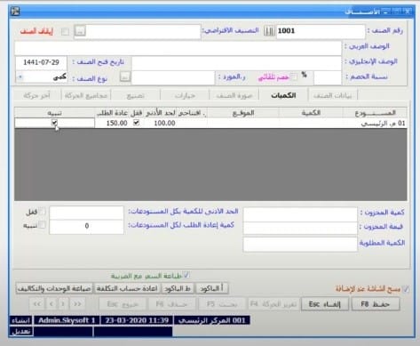This screenshot has width=420, height=346.
Task: Click the نسبة الخصم percentage field
Action: 328,77
